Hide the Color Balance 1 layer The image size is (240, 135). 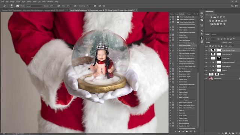tap(207, 66)
